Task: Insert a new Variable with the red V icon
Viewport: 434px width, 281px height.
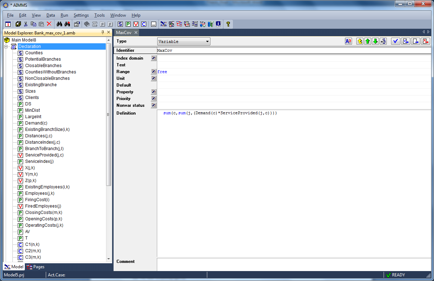Action: pyautogui.click(x=136, y=24)
